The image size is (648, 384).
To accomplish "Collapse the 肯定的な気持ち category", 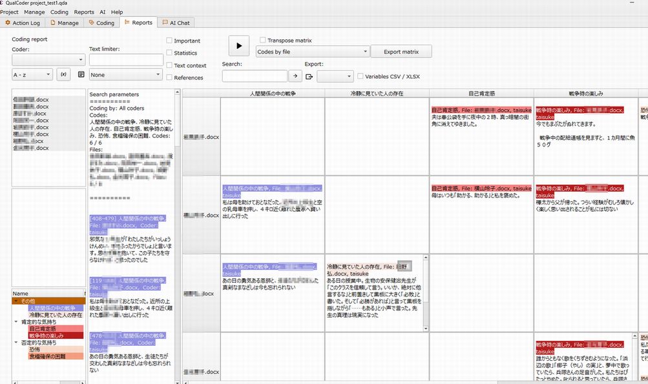I will pyautogui.click(x=17, y=321).
